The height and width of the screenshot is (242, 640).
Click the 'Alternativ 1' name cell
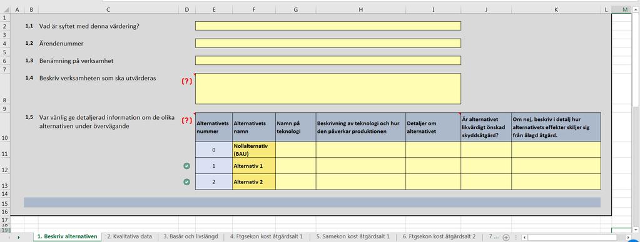point(254,166)
